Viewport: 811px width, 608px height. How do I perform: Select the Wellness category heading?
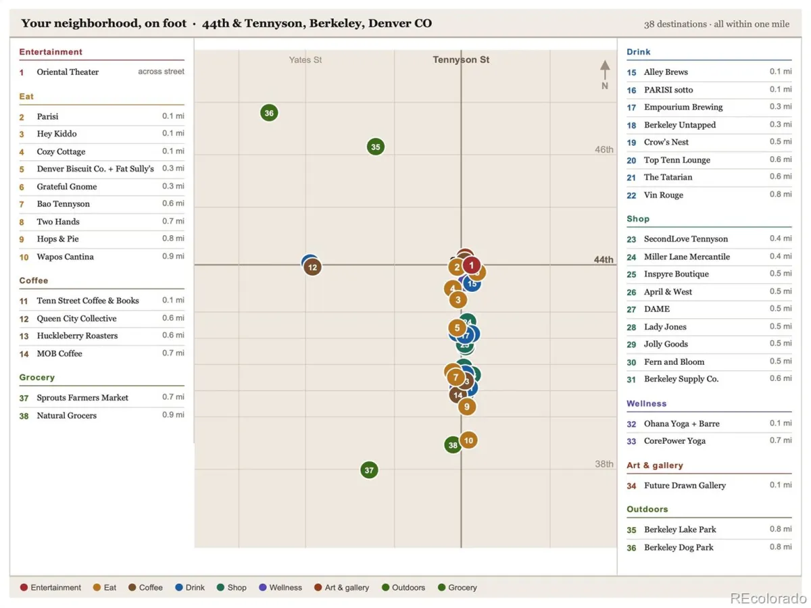pos(646,403)
